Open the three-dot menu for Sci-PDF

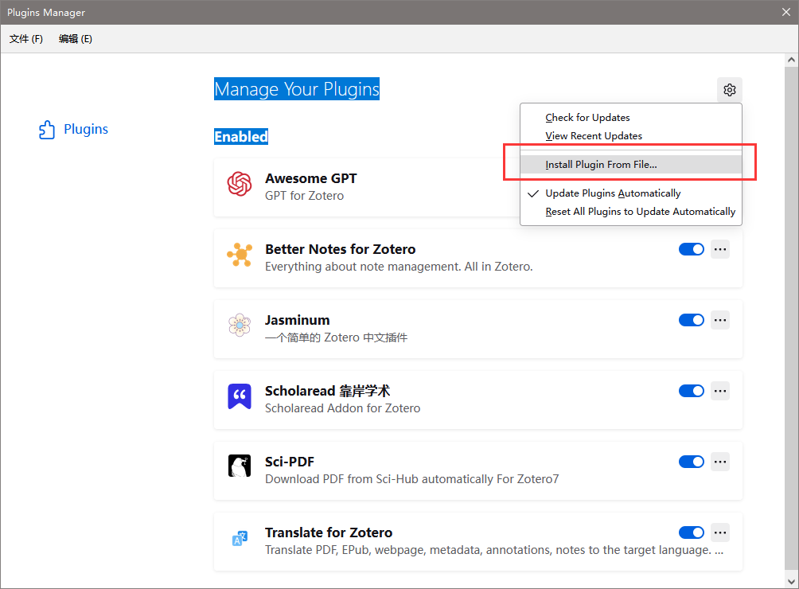point(720,462)
